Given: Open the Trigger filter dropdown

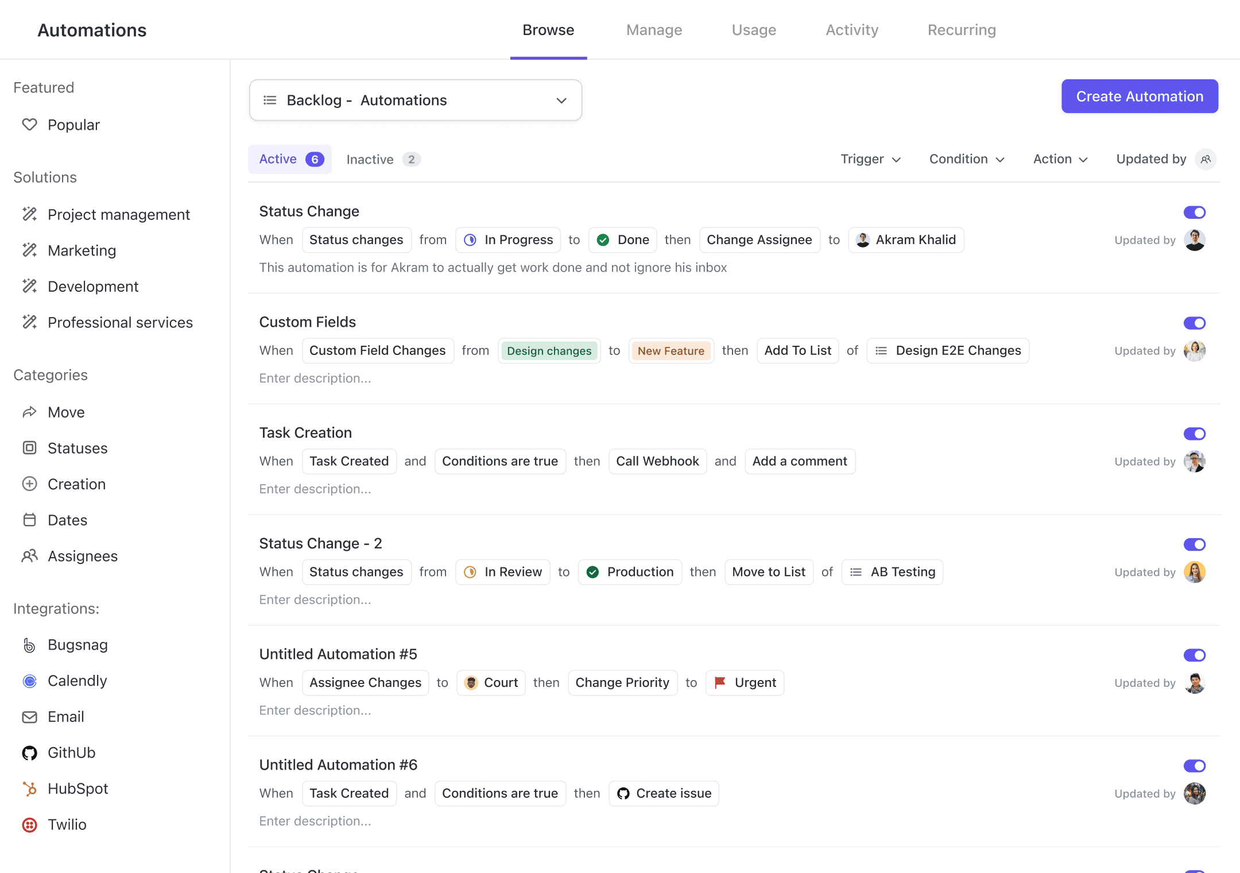Looking at the screenshot, I should pyautogui.click(x=870, y=159).
